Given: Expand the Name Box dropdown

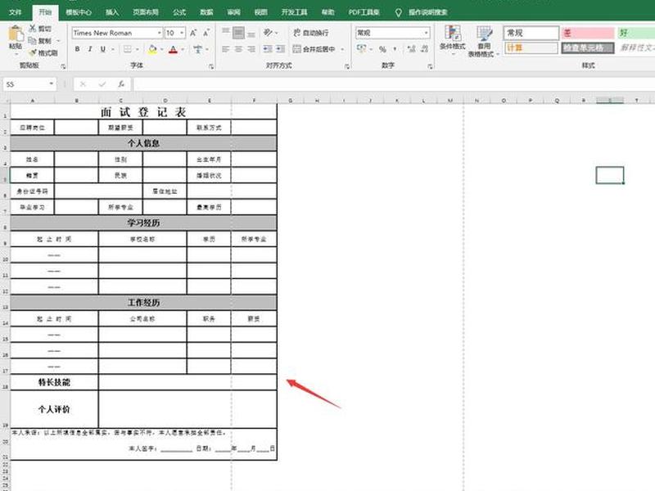Looking at the screenshot, I should pyautogui.click(x=51, y=84).
